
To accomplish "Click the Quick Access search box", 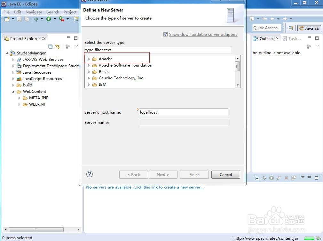I will (x=267, y=28).
